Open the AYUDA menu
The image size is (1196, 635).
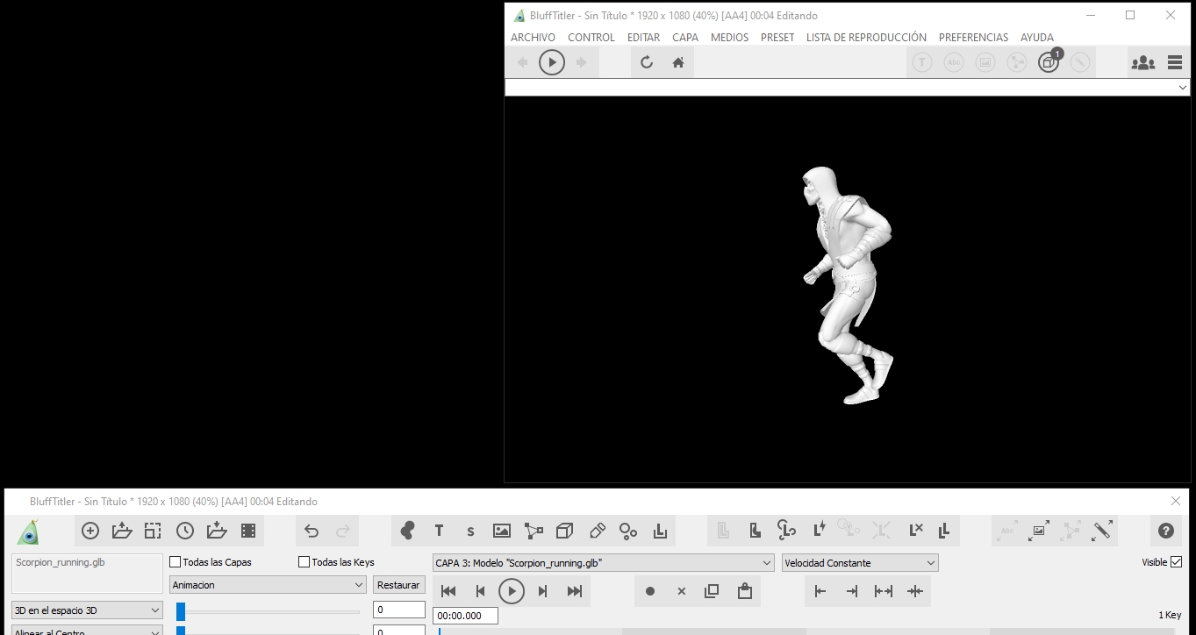1037,38
